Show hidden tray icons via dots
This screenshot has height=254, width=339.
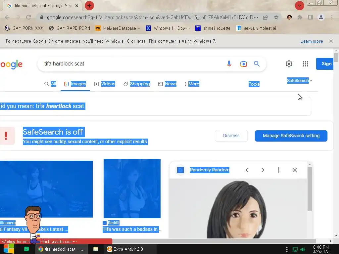(x=287, y=249)
